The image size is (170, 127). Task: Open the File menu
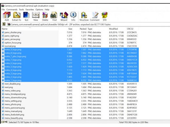3,10
